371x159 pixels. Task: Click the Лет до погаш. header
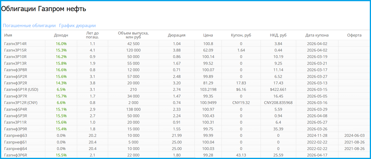92,35
